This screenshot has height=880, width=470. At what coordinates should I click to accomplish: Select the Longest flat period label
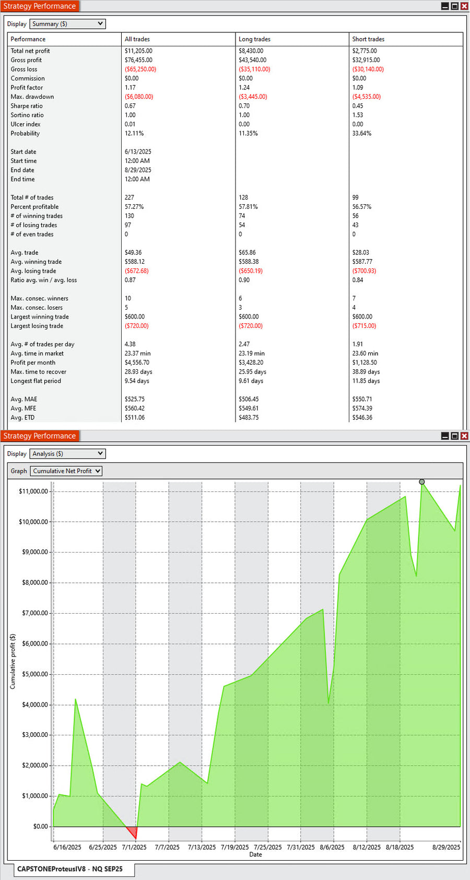(x=36, y=381)
